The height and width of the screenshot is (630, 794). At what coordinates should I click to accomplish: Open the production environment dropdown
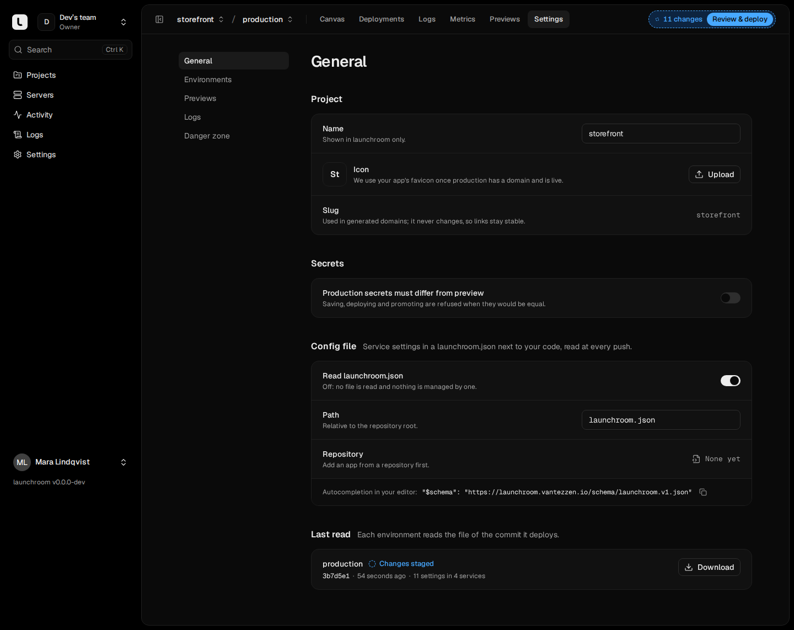(x=267, y=19)
